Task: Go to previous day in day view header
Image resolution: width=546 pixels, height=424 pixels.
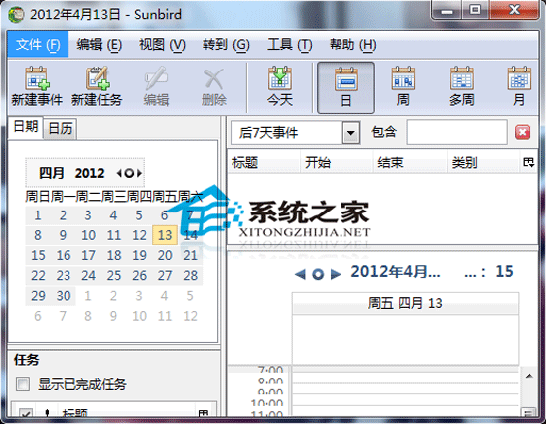Action: (300, 274)
